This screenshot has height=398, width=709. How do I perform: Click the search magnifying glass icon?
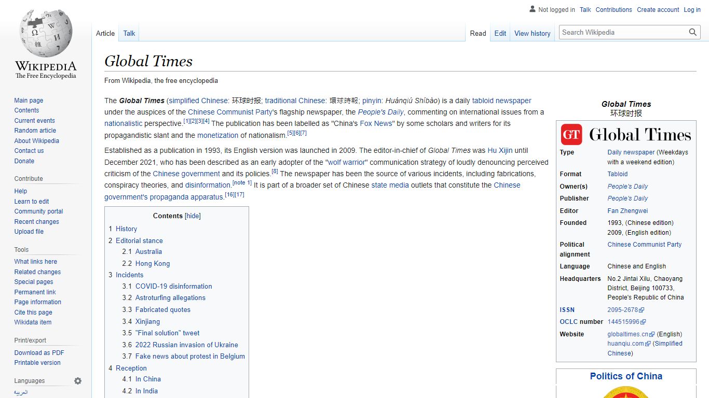point(692,32)
